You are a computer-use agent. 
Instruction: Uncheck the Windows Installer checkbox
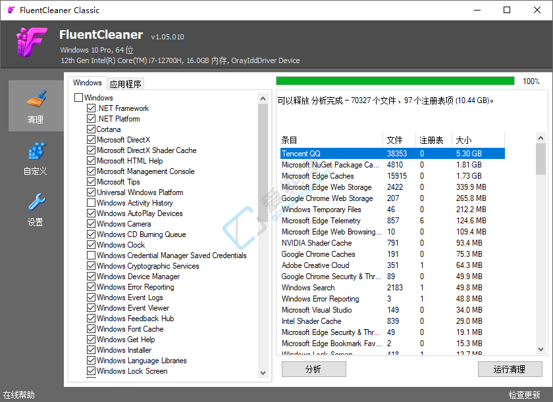pos(91,350)
